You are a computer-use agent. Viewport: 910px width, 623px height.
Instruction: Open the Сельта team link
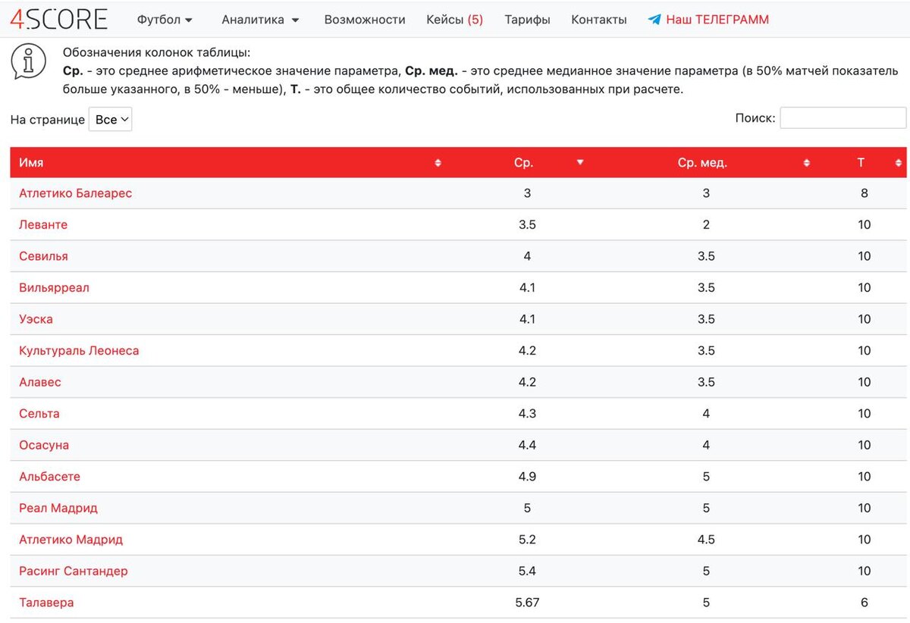tap(39, 414)
